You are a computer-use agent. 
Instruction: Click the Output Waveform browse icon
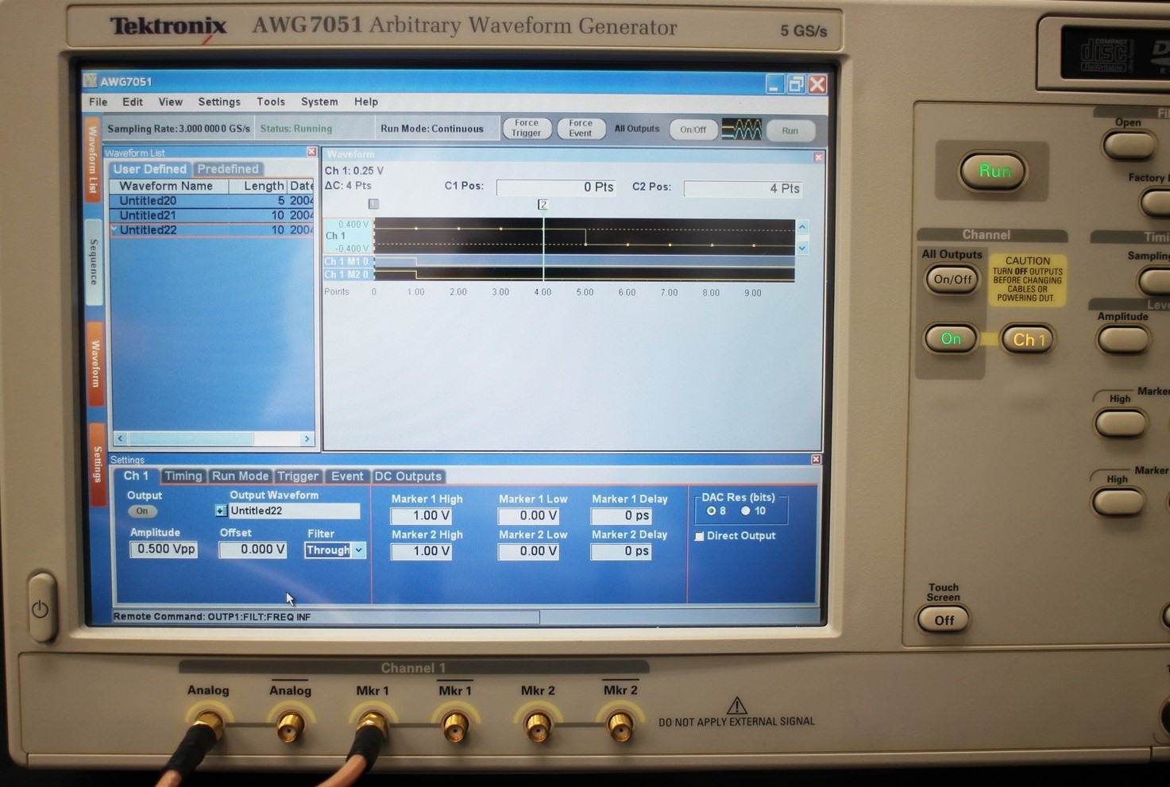point(221,511)
